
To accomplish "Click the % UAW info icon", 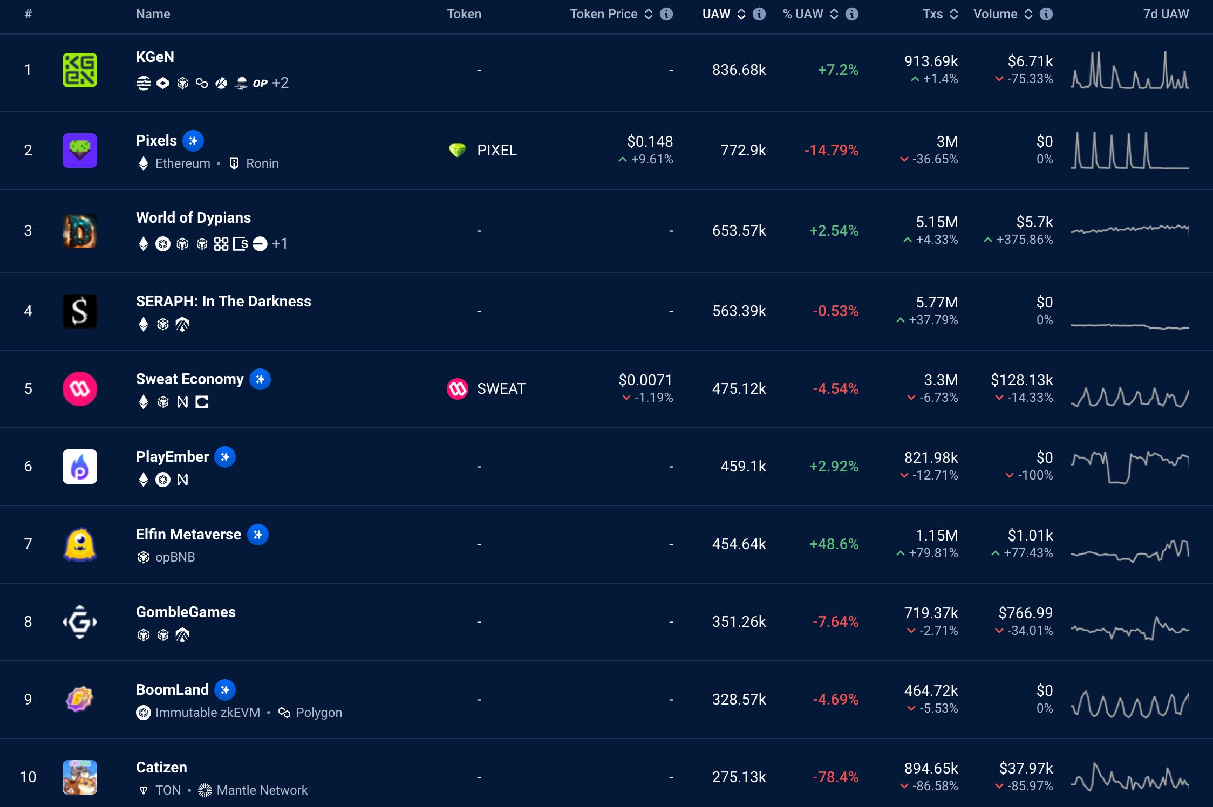I will pos(852,14).
